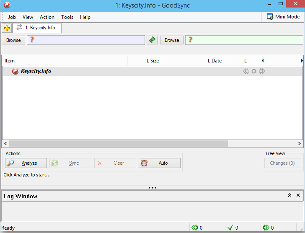The height and width of the screenshot is (233, 305).
Task: Click the L Size column header
Action: click(144, 61)
